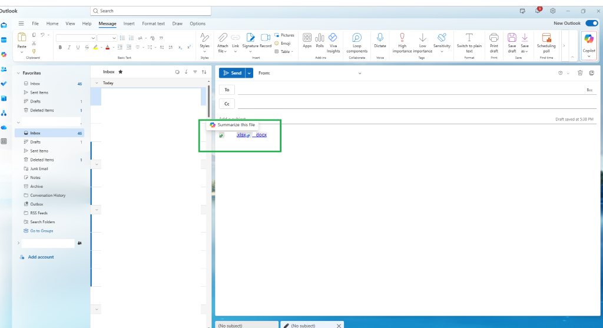Mark message as High importance
This screenshot has width=603, height=328.
(x=402, y=42)
